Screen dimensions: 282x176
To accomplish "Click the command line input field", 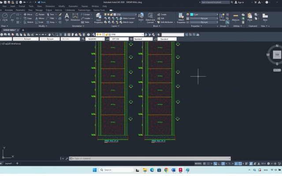I will click(x=150, y=158).
